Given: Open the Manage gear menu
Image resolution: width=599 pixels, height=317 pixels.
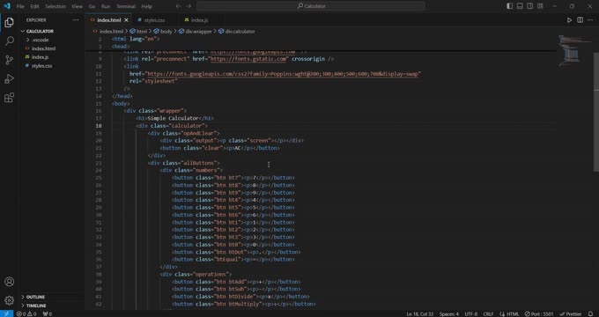Looking at the screenshot, I should pyautogui.click(x=9, y=300).
